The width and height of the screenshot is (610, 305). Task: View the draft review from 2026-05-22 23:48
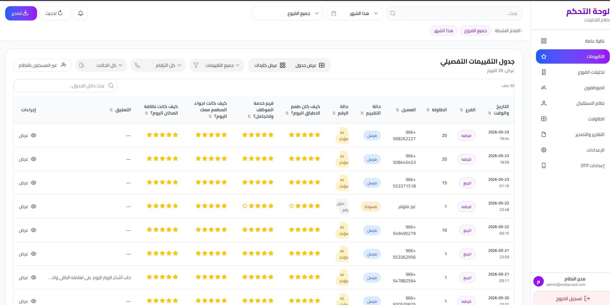coord(27,206)
